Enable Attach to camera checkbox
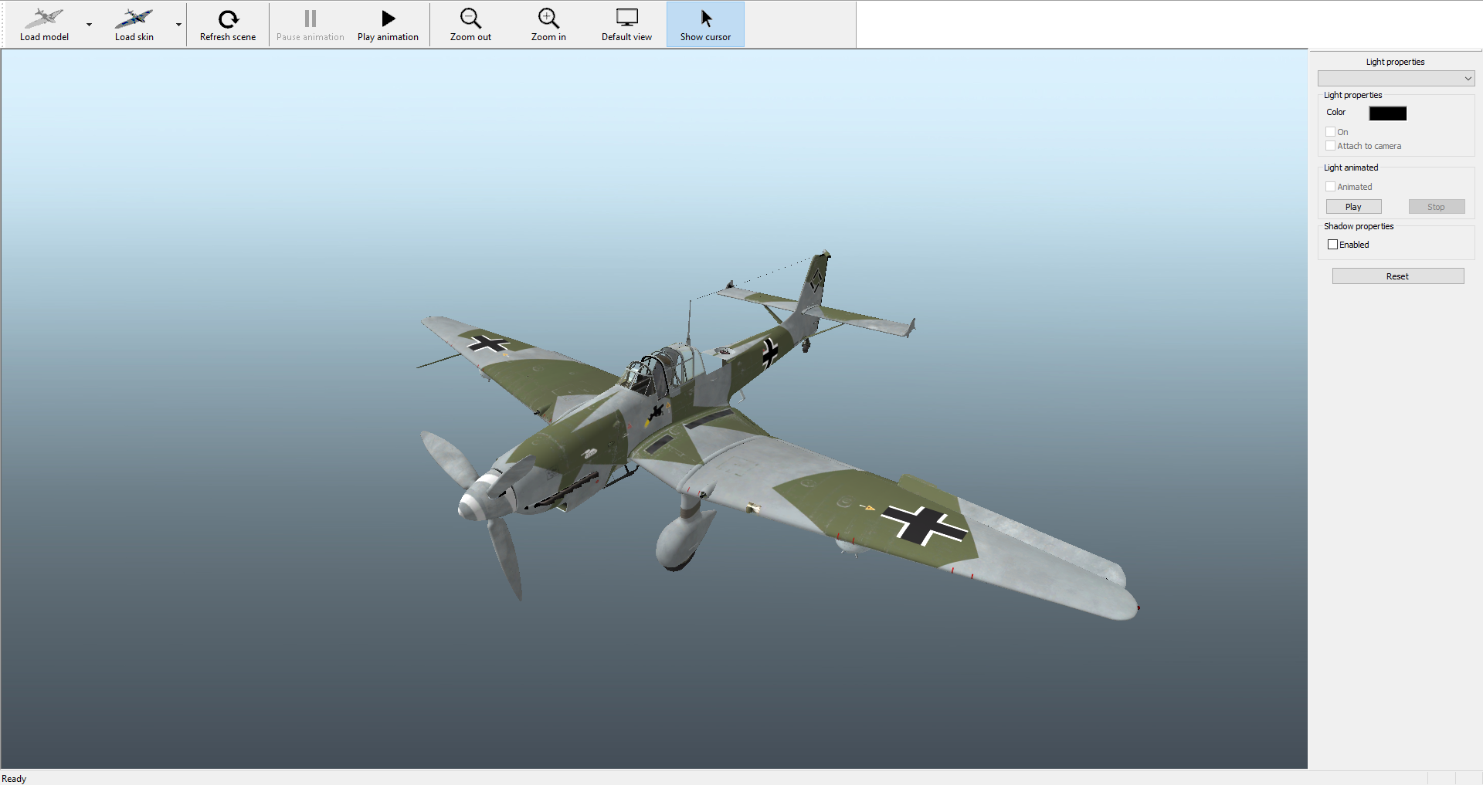The height and width of the screenshot is (785, 1483). pos(1330,146)
